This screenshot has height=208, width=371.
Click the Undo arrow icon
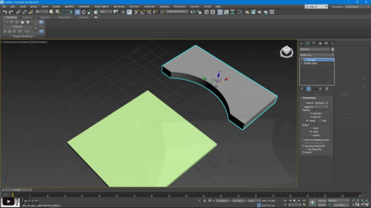point(5,12)
